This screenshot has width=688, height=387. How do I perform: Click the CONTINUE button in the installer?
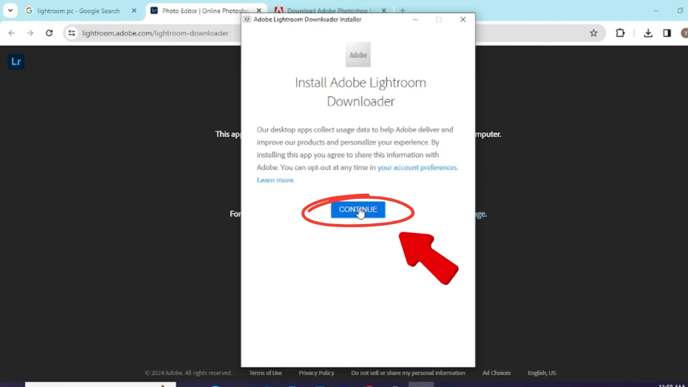[357, 210]
